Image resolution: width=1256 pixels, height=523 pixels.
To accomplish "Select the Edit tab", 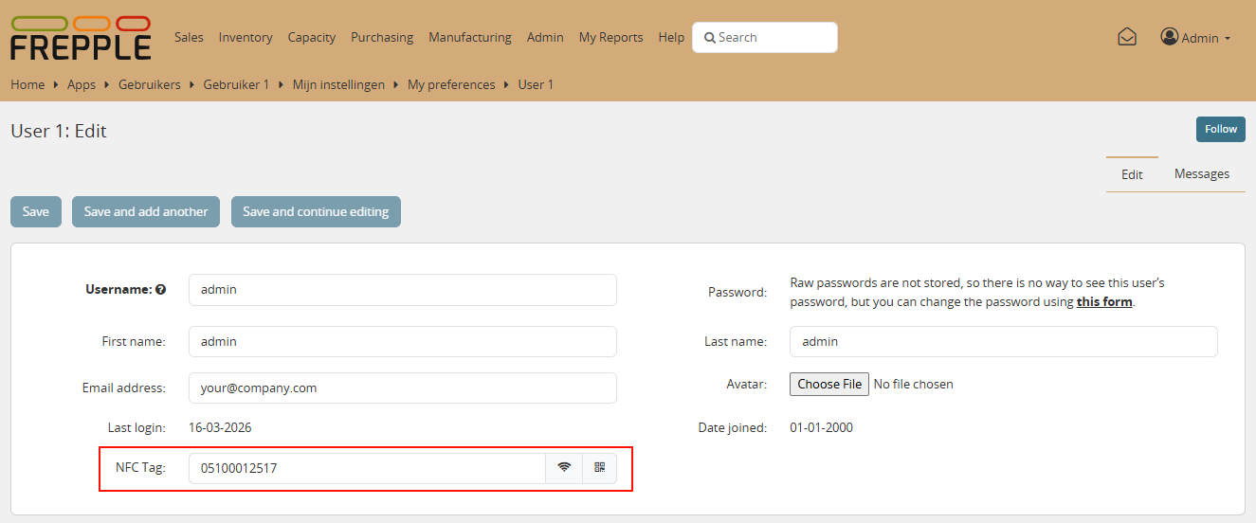I will [x=1132, y=174].
